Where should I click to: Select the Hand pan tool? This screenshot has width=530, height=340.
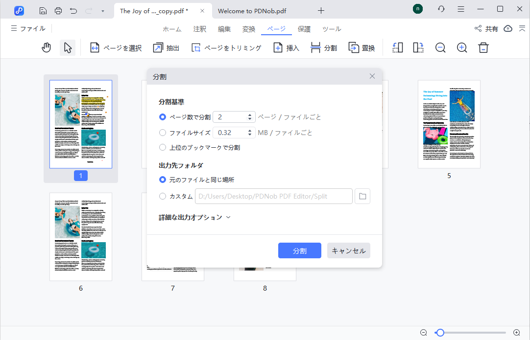[x=46, y=47]
